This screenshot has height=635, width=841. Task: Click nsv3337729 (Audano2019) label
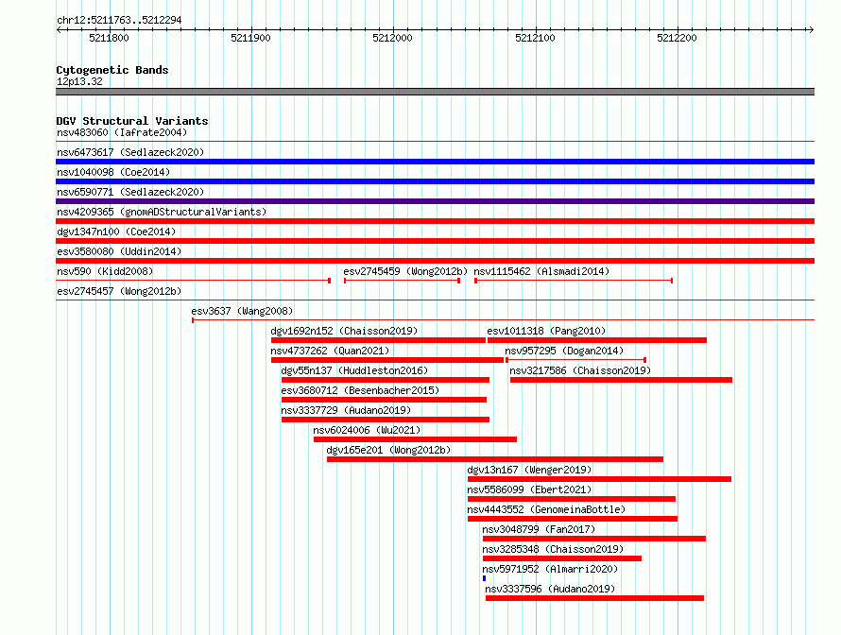[x=346, y=410]
